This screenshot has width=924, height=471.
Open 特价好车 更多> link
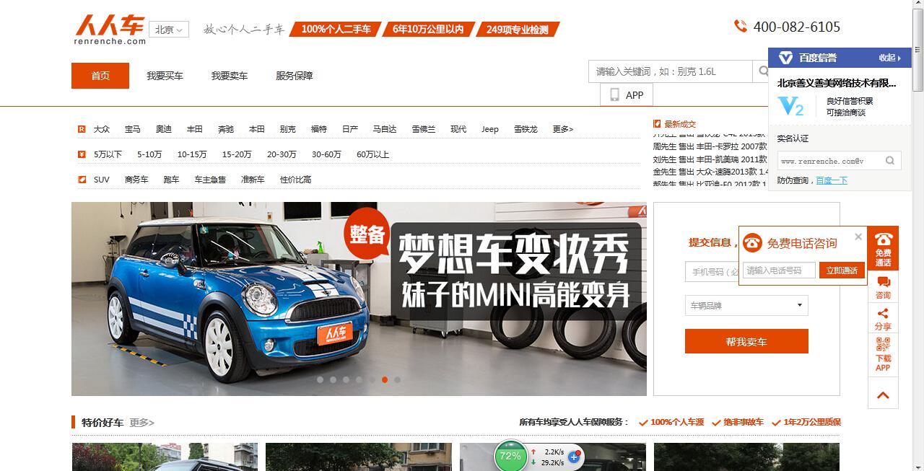click(141, 423)
